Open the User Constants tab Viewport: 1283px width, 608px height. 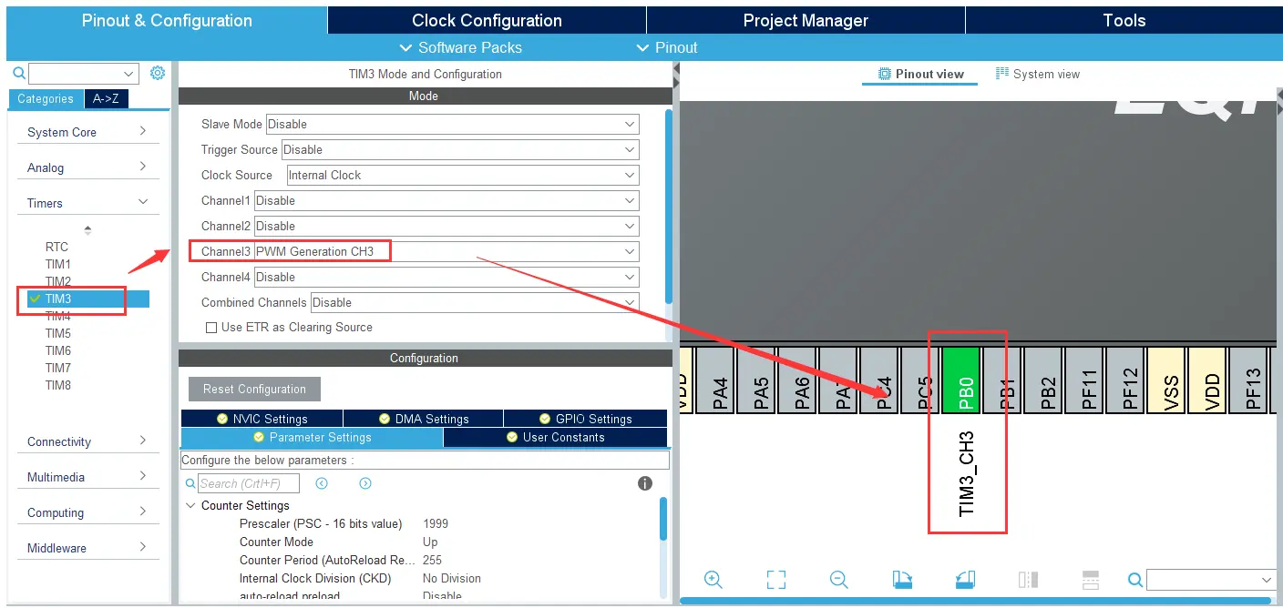point(555,437)
